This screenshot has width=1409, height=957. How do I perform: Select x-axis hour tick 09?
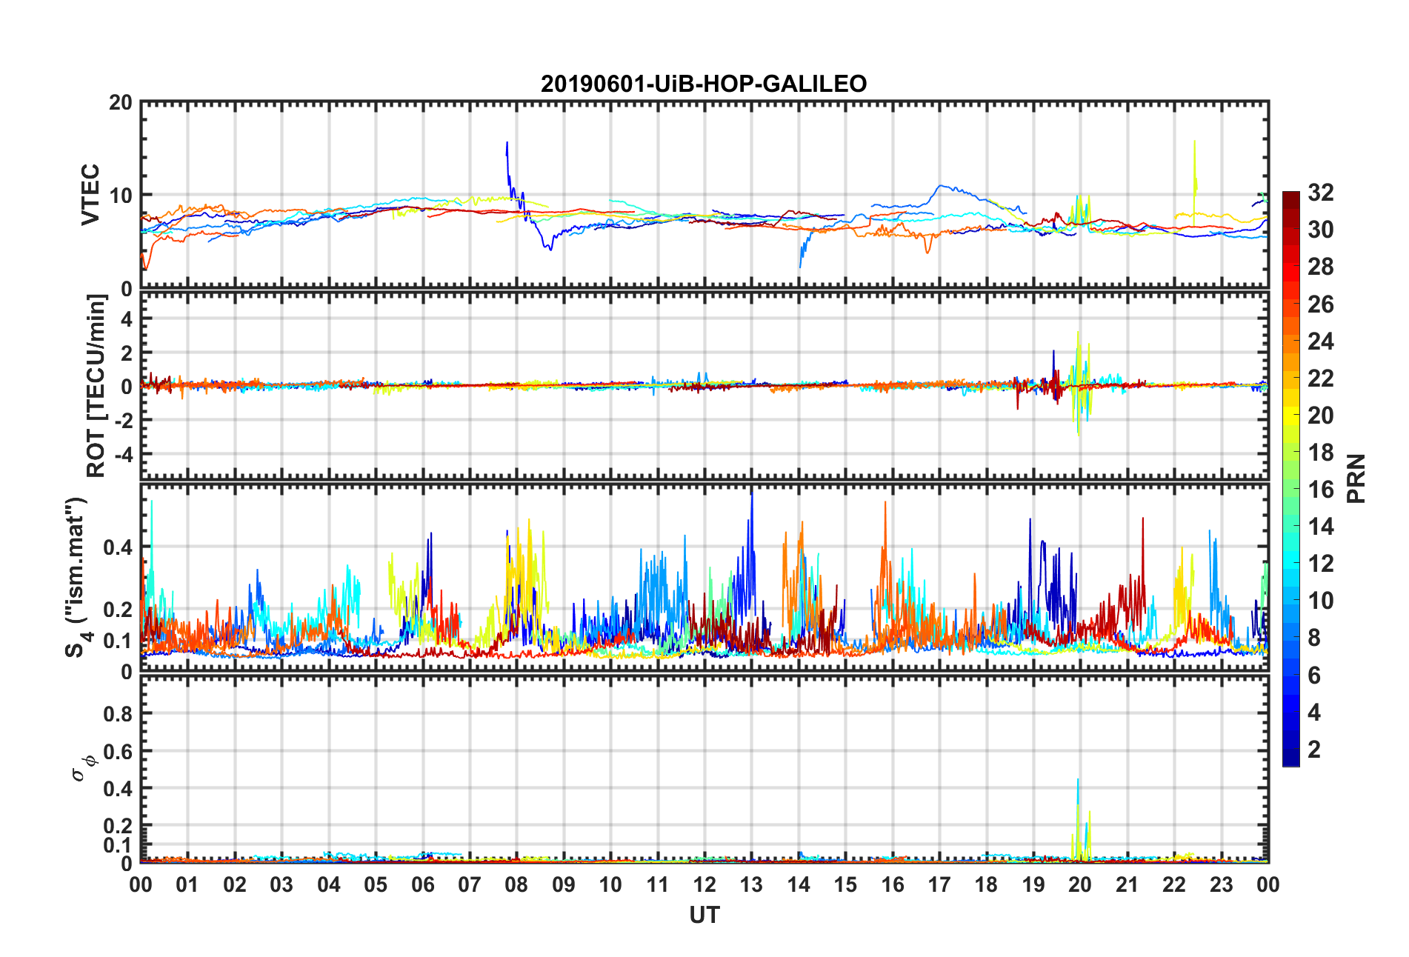564,884
